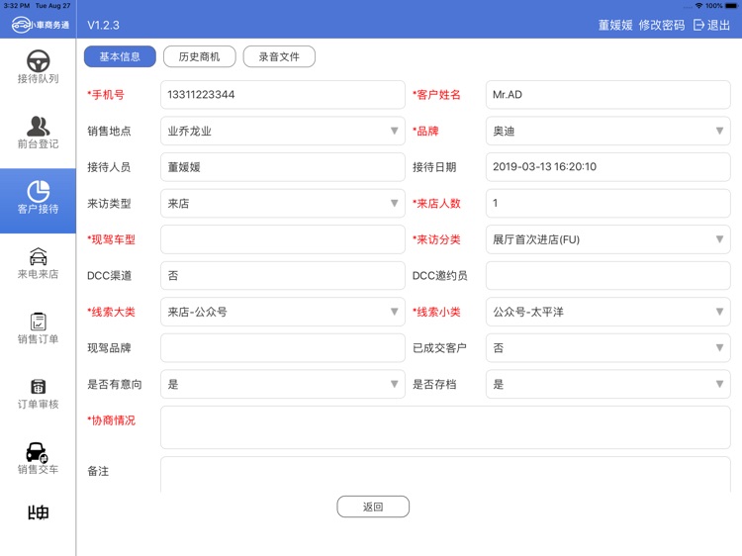Image resolution: width=742 pixels, height=556 pixels.
Task: Click the 手机号 input field
Action: tap(283, 95)
